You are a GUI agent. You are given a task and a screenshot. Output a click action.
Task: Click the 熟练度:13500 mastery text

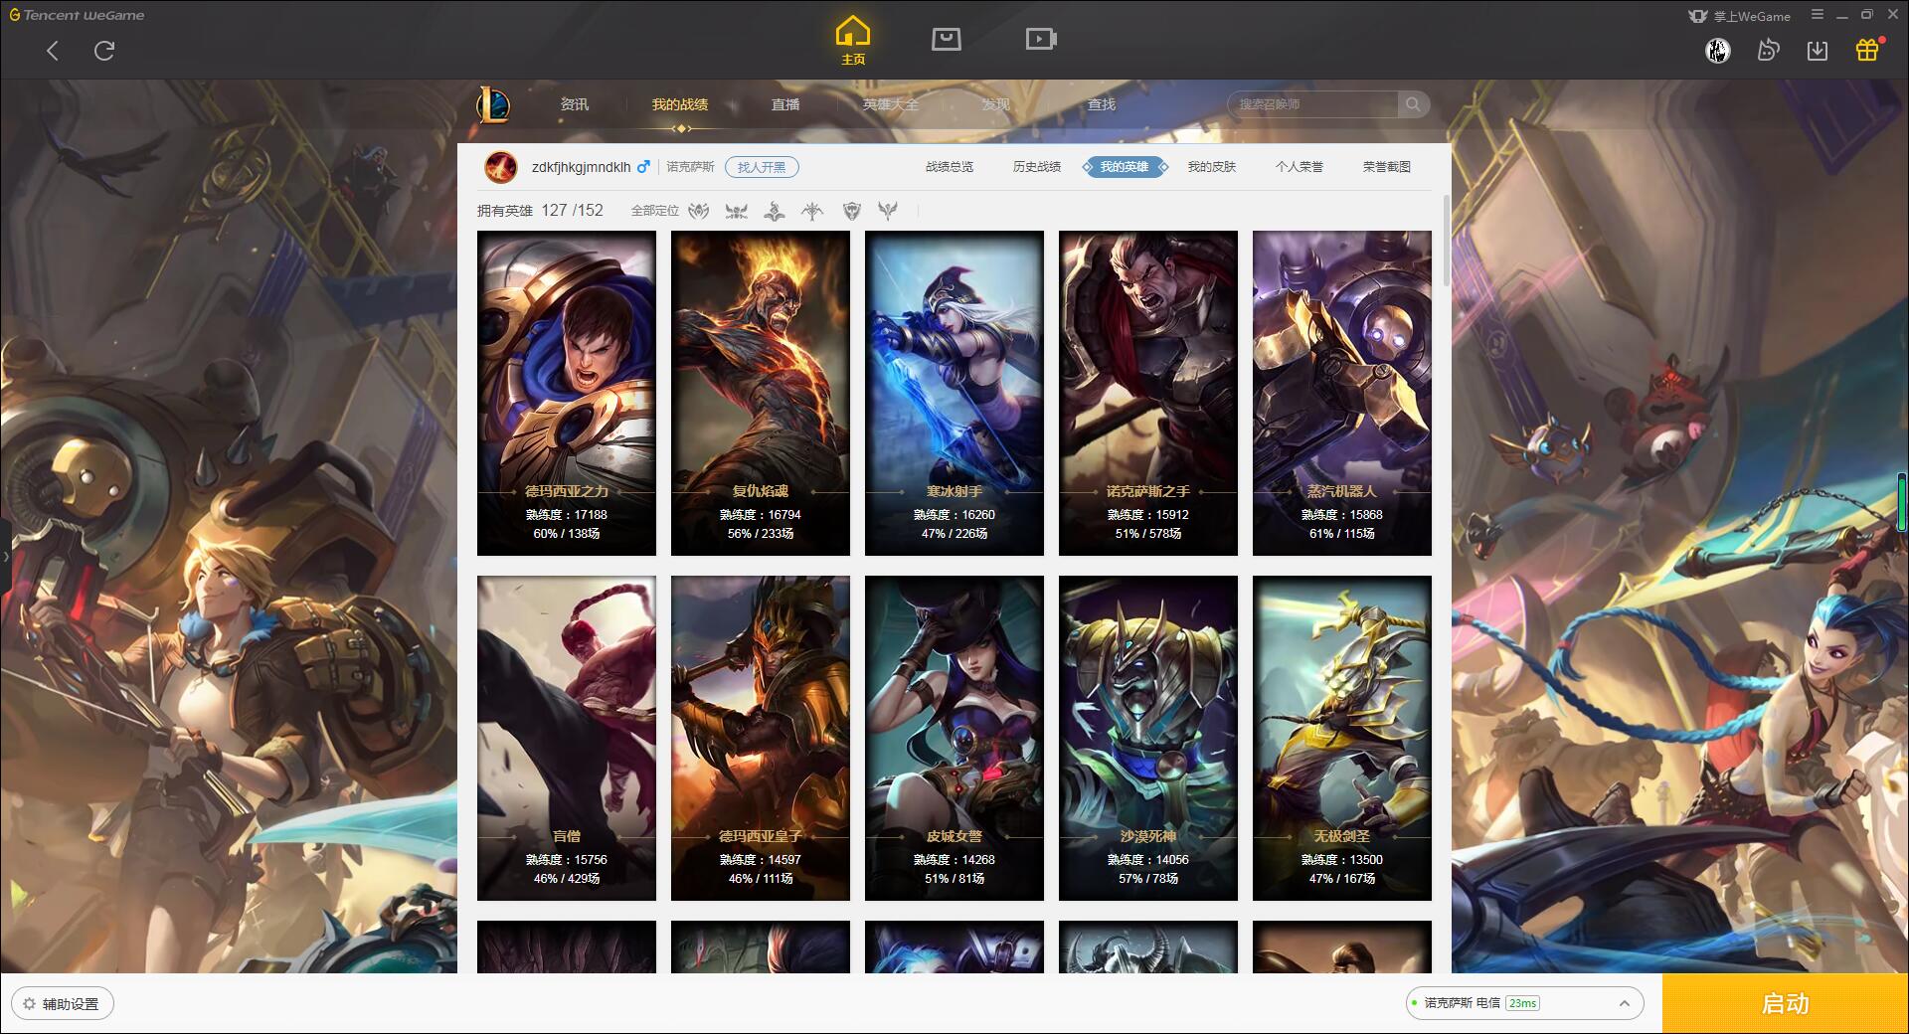tap(1342, 860)
